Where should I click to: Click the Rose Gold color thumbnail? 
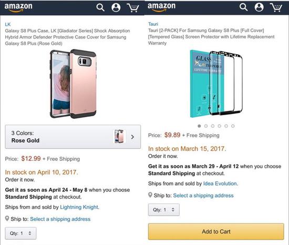coord(119,136)
